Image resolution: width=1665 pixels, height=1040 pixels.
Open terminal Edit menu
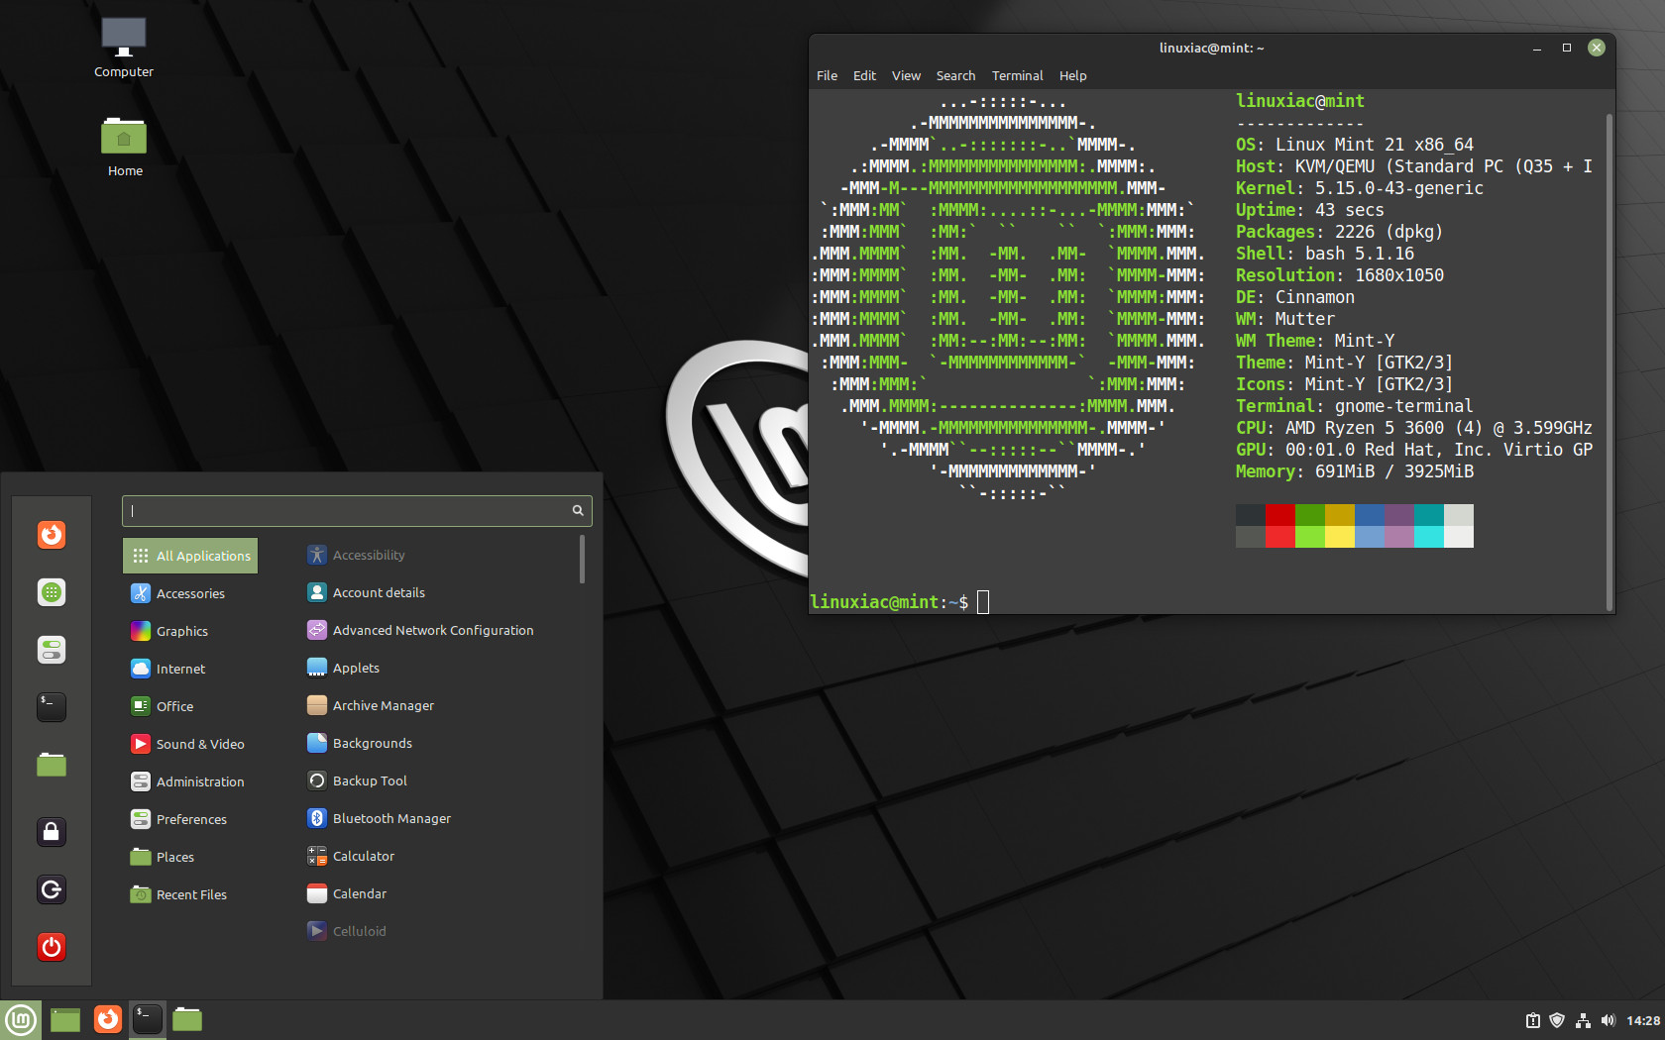864,75
